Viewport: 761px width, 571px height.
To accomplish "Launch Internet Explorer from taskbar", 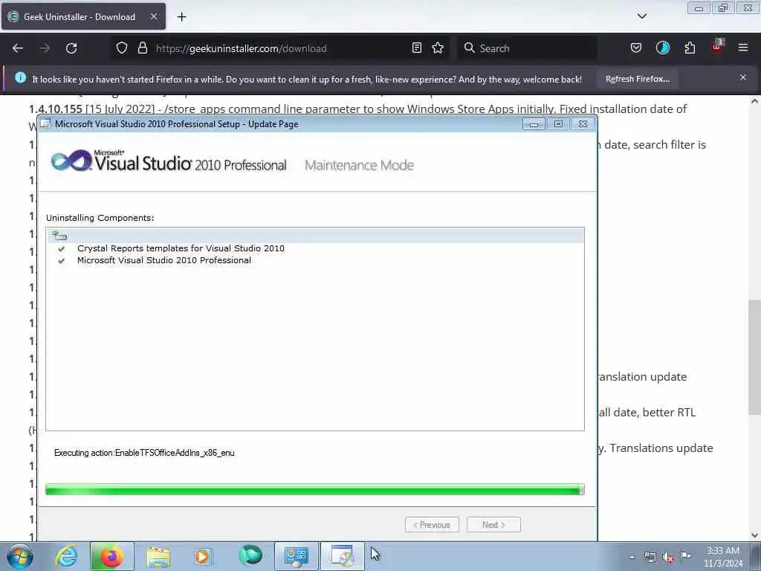I will (x=66, y=556).
